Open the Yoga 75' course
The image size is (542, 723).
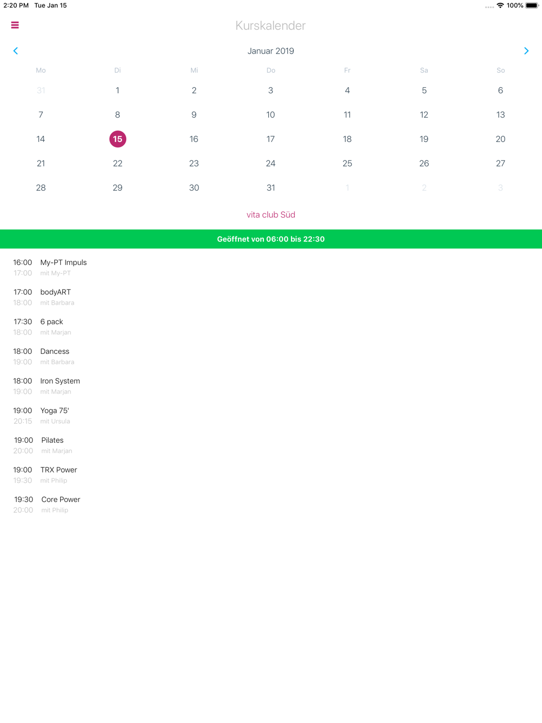point(271,416)
